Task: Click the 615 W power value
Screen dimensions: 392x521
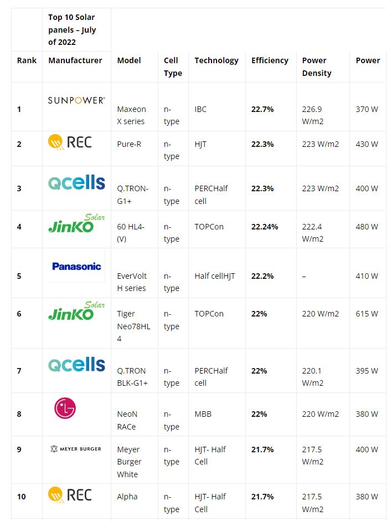Action: point(367,314)
